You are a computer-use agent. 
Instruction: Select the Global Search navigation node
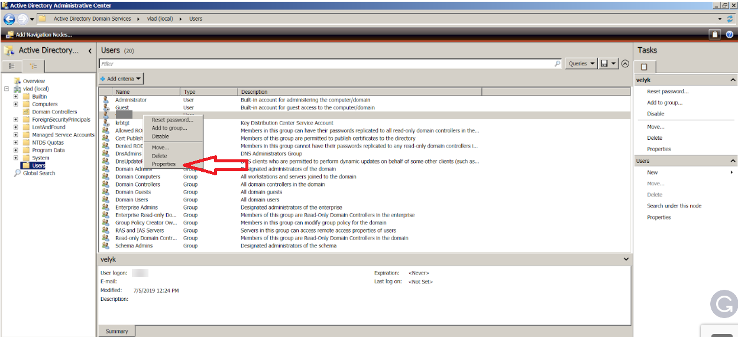click(x=39, y=174)
